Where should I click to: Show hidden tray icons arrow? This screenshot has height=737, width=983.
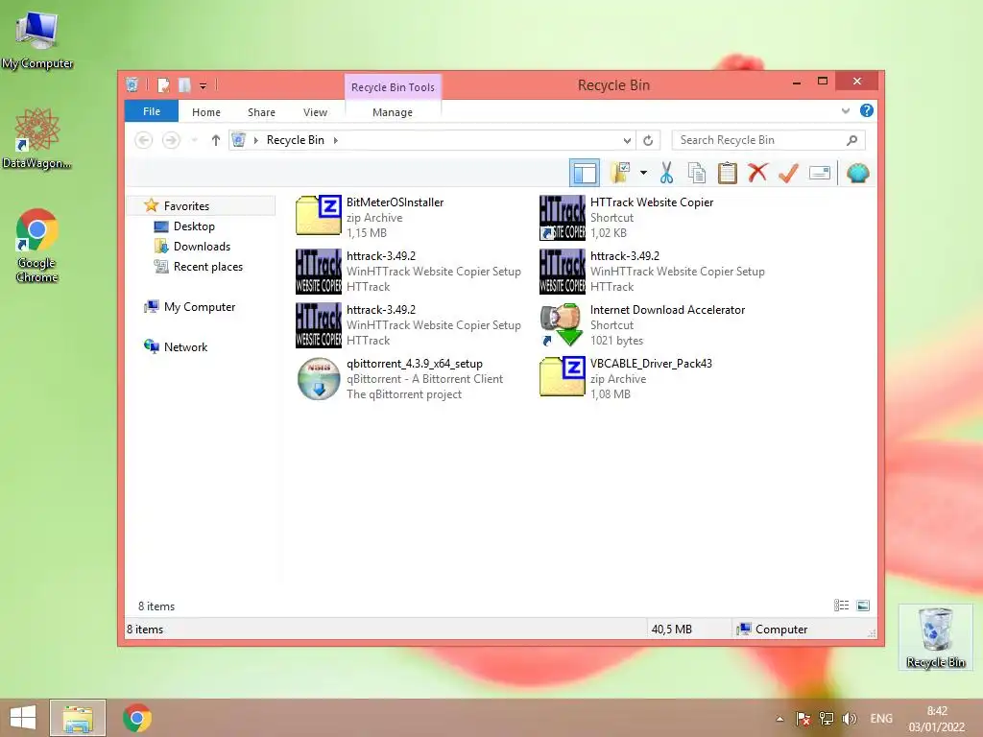click(779, 719)
